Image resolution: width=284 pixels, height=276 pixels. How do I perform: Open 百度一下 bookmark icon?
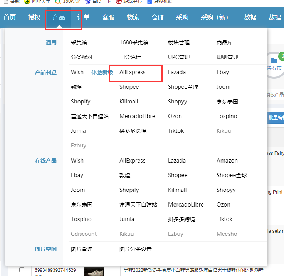88,2
